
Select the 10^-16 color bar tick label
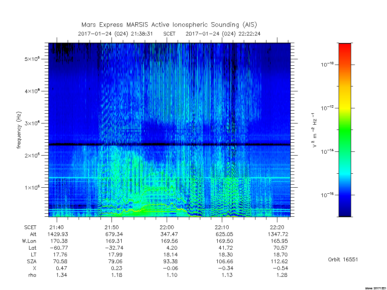(327, 195)
